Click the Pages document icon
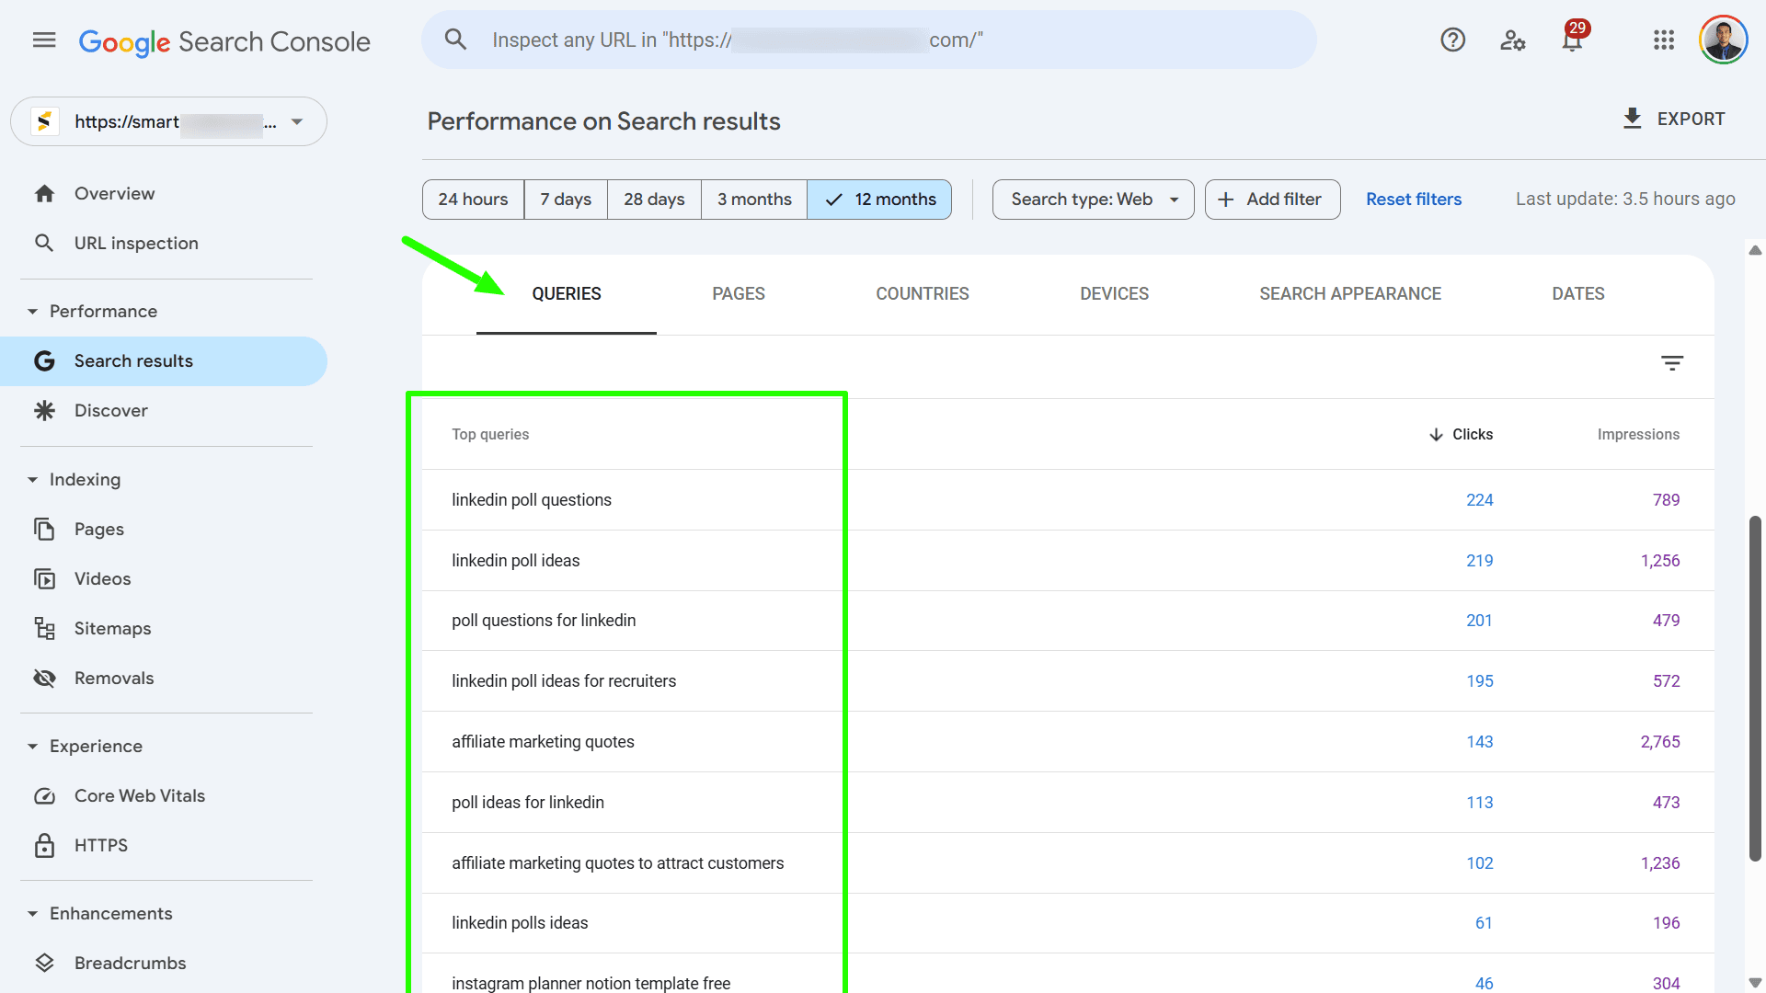The height and width of the screenshot is (993, 1766). (44, 529)
